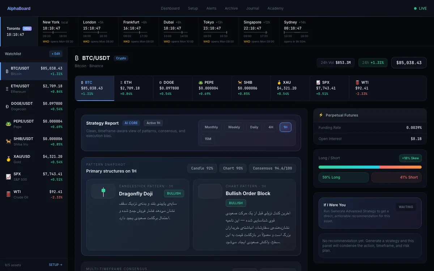
Task: Open Setup in the top navigation
Action: click(193, 8)
